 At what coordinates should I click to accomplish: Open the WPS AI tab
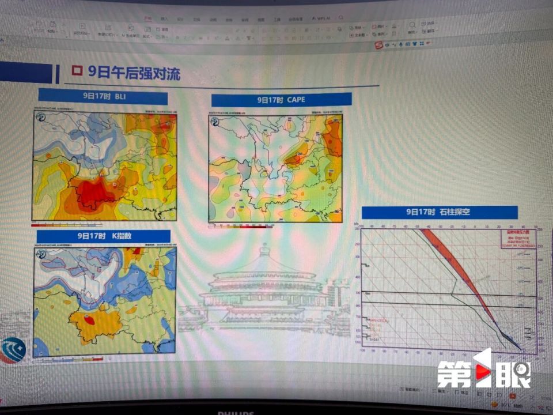pyautogui.click(x=321, y=18)
